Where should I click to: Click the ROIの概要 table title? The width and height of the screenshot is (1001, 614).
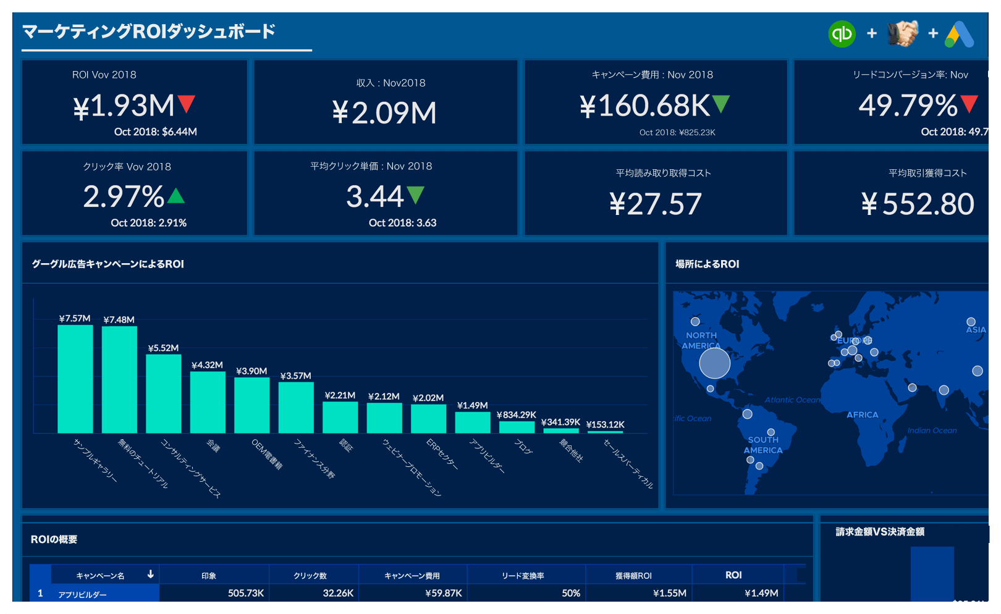tap(54, 539)
